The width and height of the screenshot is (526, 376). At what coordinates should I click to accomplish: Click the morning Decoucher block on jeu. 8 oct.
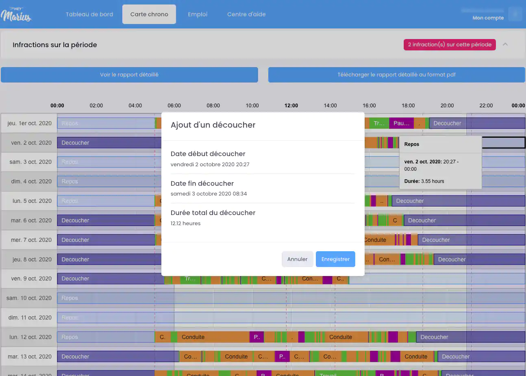109,259
